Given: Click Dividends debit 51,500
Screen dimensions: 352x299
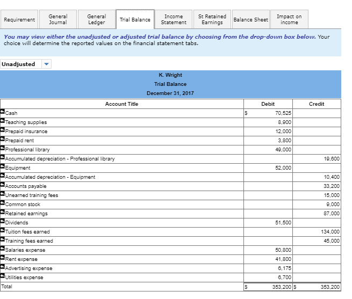Looking at the screenshot, I should click(x=283, y=223).
